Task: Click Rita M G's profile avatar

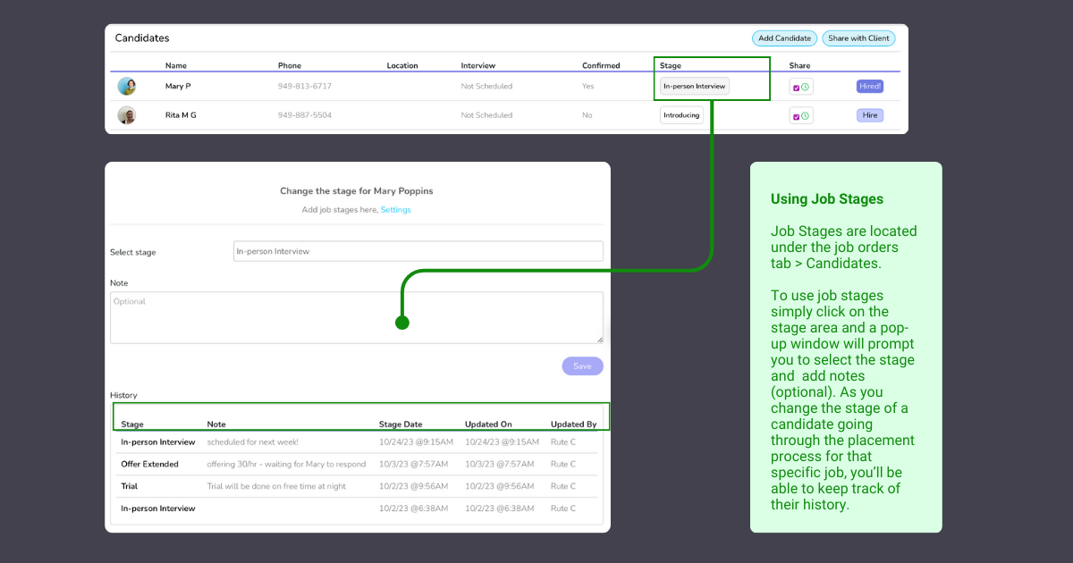Action: pyautogui.click(x=127, y=115)
